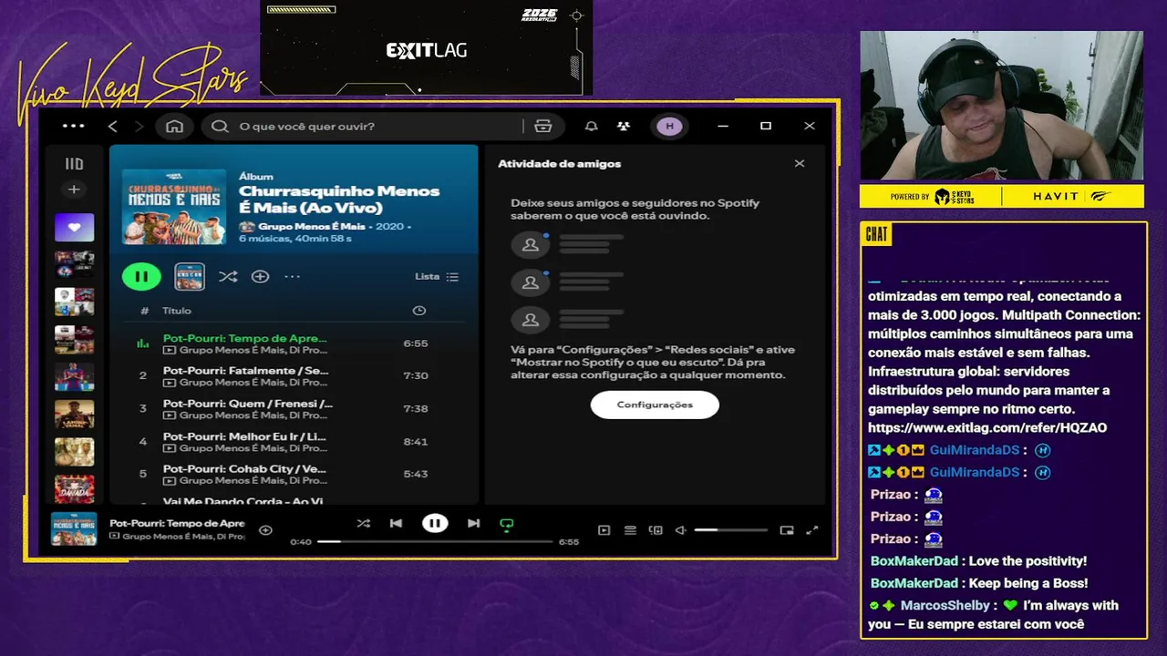Save album with the plus circle
Viewport: 1167px width, 656px height.
click(x=260, y=276)
